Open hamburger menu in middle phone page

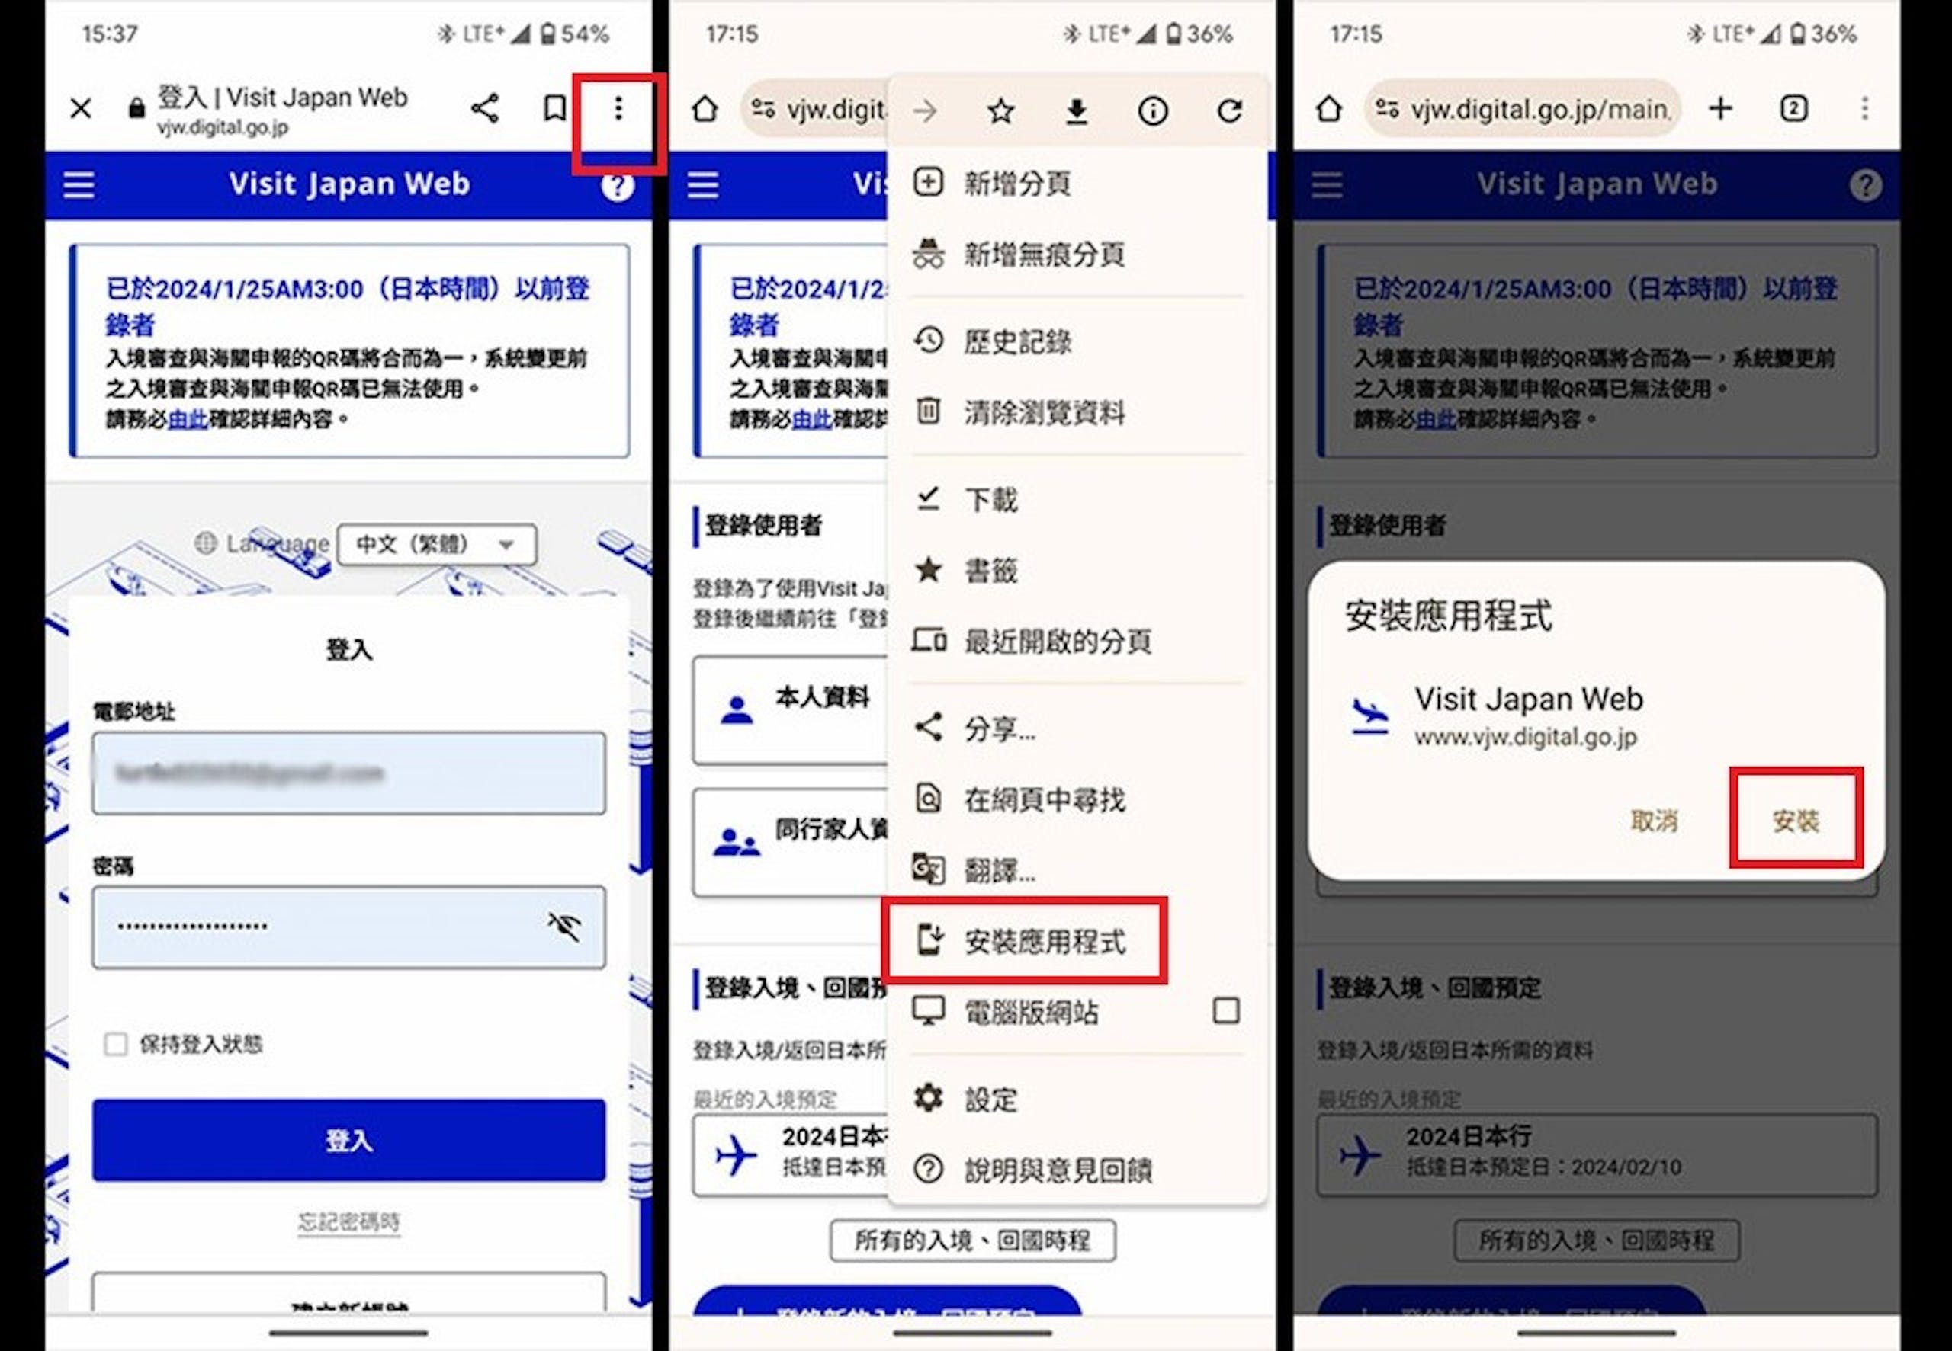[x=703, y=185]
